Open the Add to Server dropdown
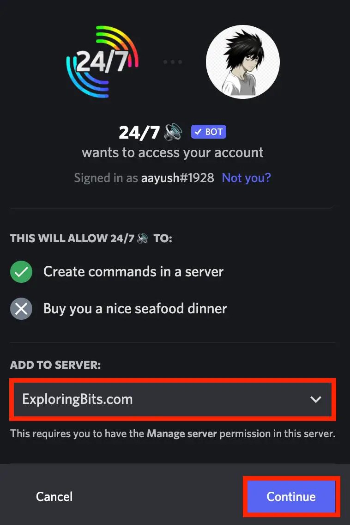 pos(173,399)
